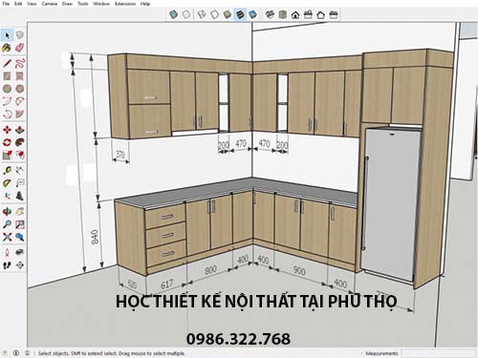Select the Rotate tool
Screen dimensions: 478x358
[7, 142]
